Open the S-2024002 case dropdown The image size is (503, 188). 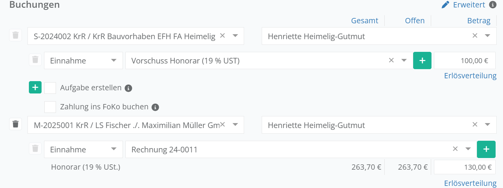coord(235,36)
